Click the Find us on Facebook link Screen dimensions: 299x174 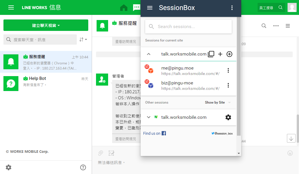coord(154,133)
